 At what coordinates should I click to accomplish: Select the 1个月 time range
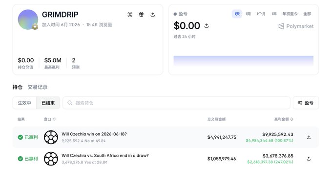[x=261, y=14]
